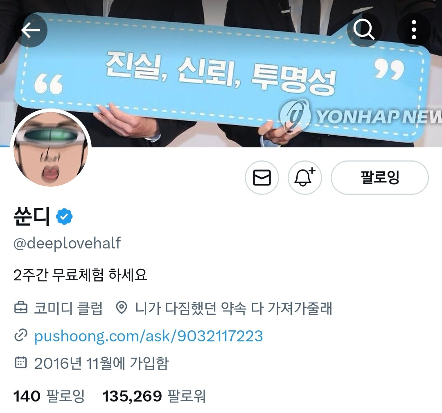Tap the calendar icon by join date
The image size is (442, 413).
click(21, 363)
